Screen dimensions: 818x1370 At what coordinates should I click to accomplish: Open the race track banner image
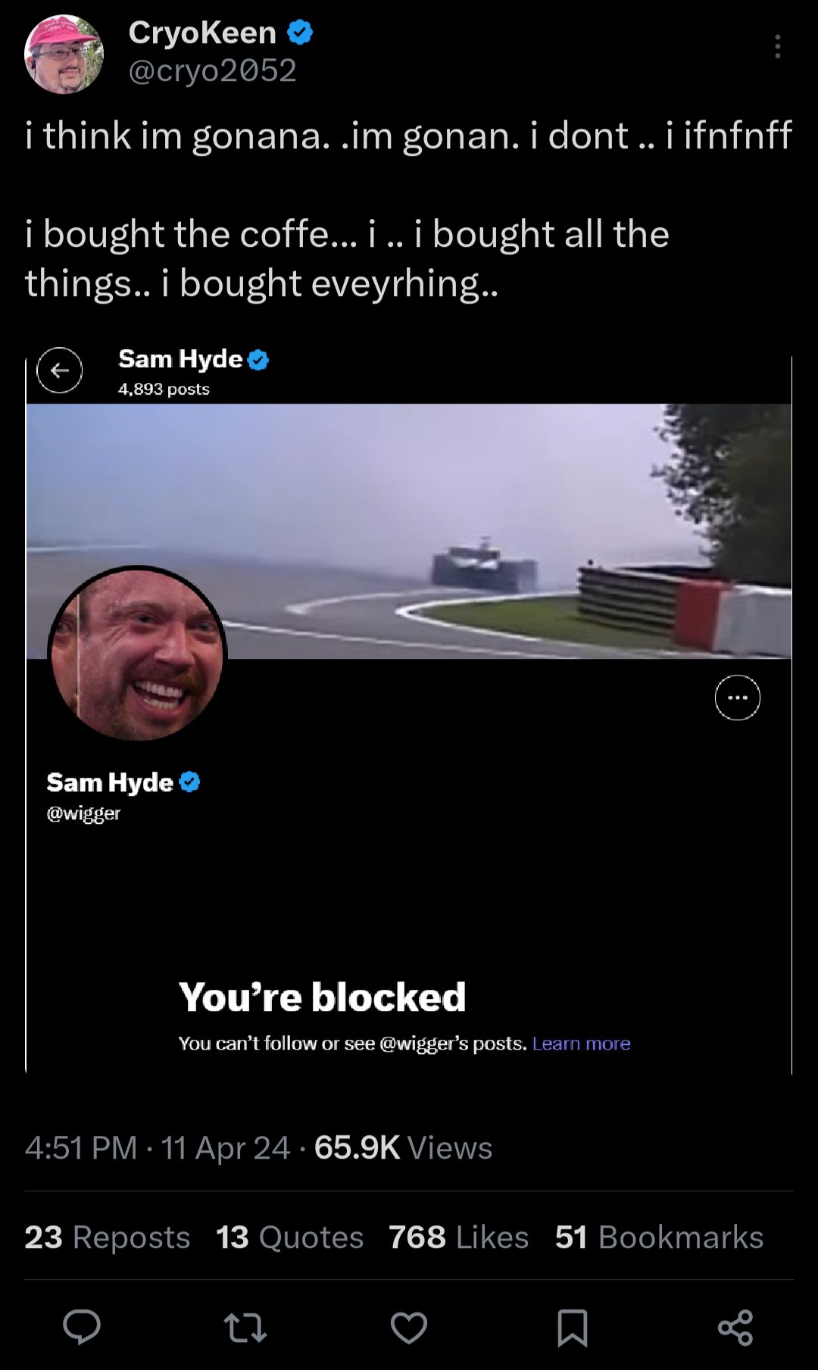tap(409, 531)
